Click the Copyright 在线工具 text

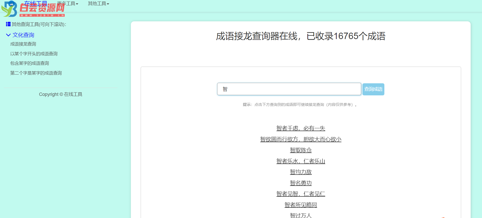click(x=61, y=94)
